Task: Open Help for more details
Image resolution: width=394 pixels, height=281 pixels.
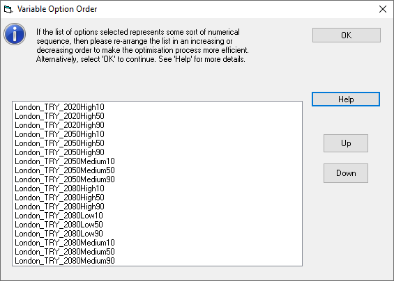Action: coord(346,99)
